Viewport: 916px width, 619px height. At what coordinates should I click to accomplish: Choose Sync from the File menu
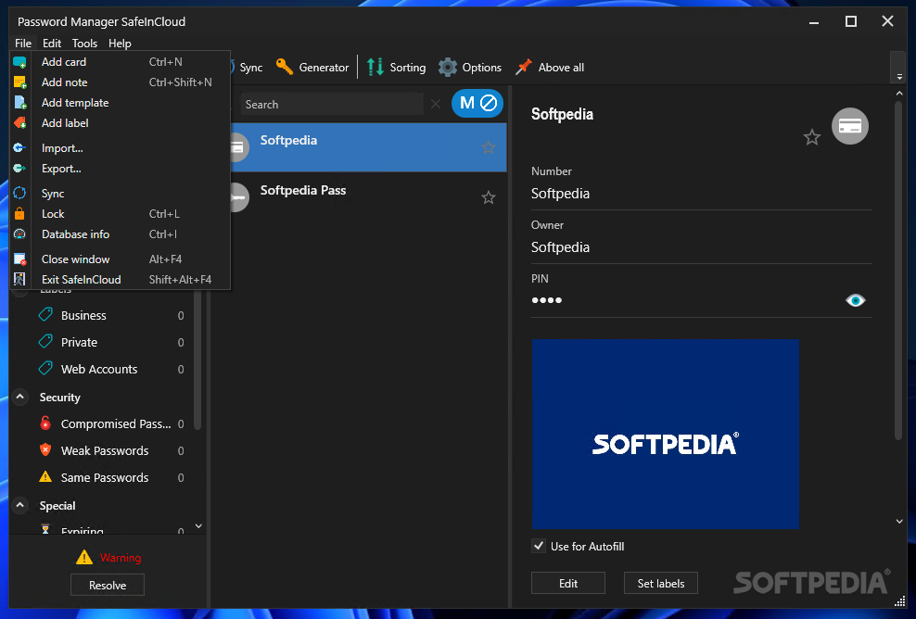point(120,194)
